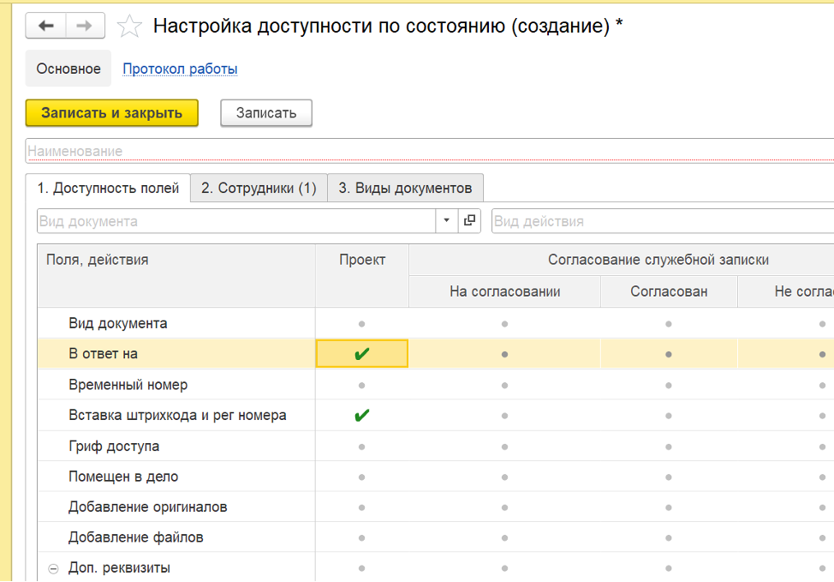Click the back navigation arrow
Screen dimensions: 834x582
click(x=46, y=27)
